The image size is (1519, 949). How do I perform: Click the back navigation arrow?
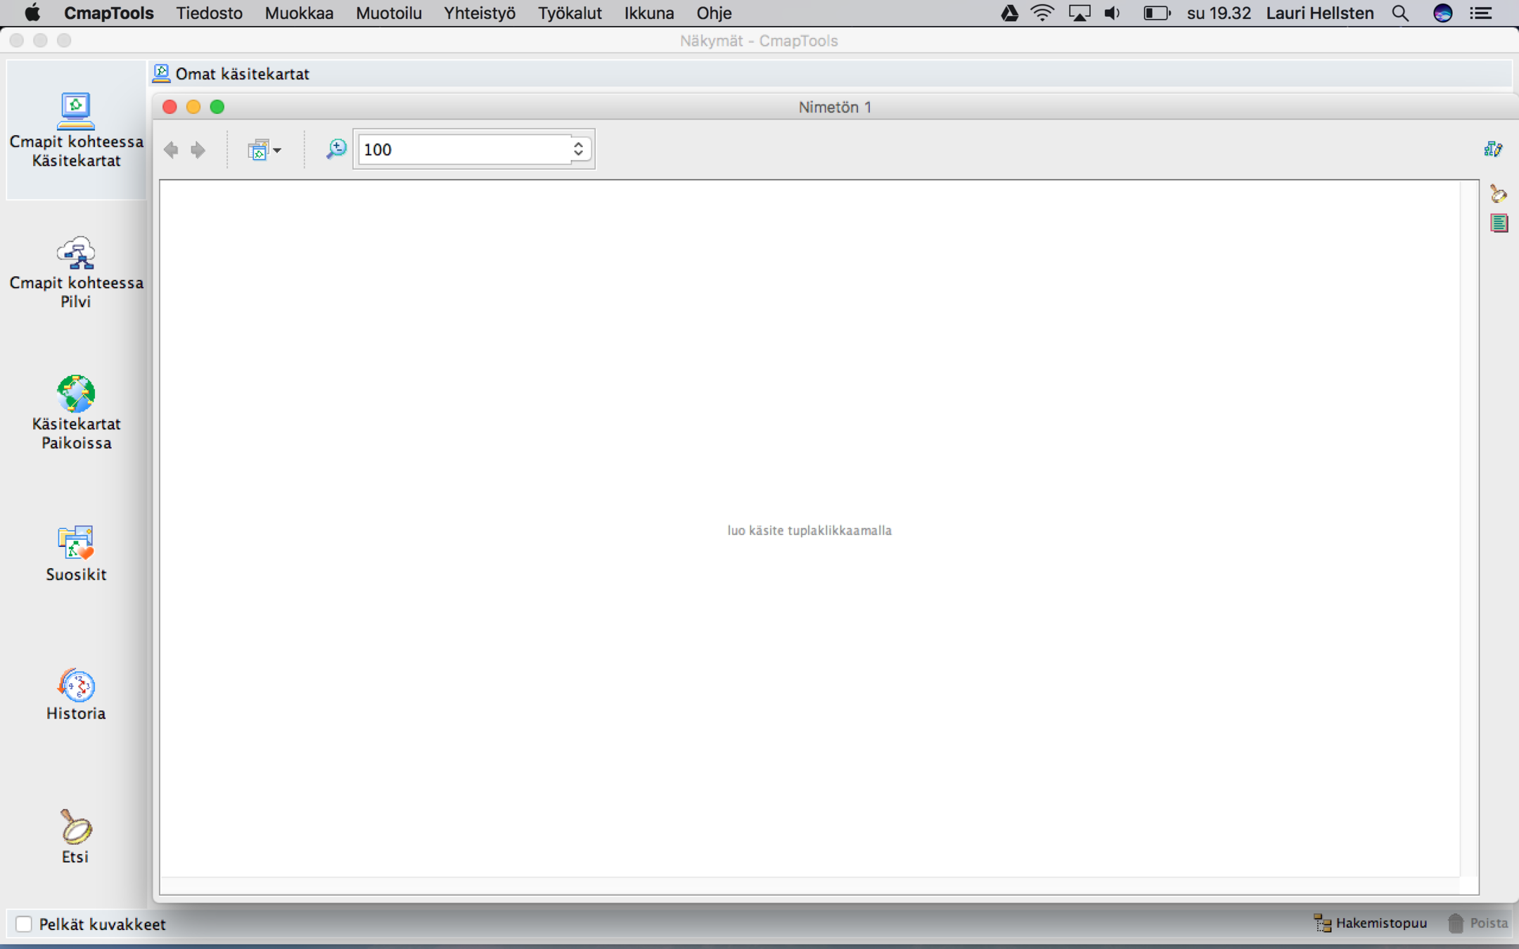(x=171, y=150)
